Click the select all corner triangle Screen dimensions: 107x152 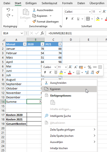[3, 40]
